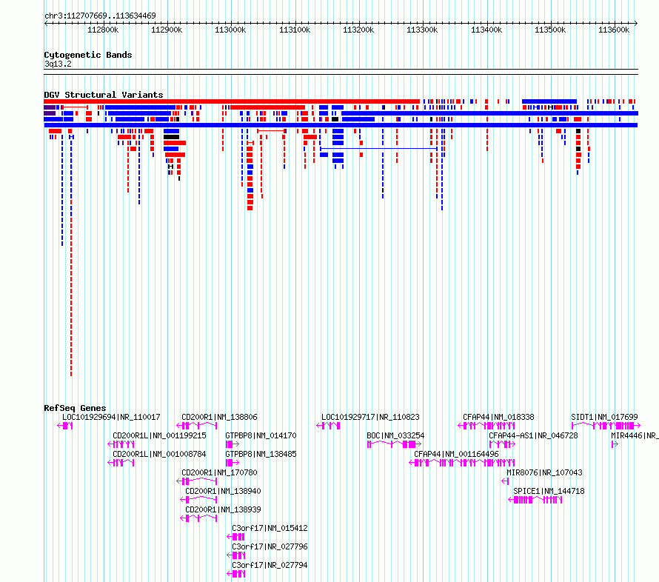This screenshot has height=582, width=659.
Task: Click the 113500k ruler label
Action: point(550,30)
